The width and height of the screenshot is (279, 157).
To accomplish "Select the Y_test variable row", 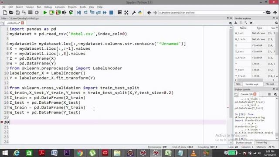I will coord(255,70).
